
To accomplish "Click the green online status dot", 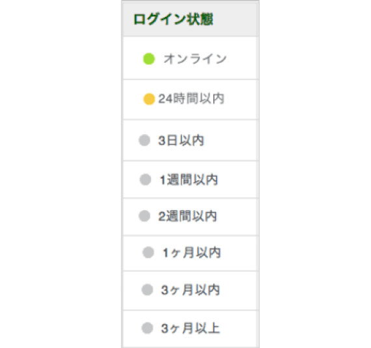I will (x=149, y=59).
